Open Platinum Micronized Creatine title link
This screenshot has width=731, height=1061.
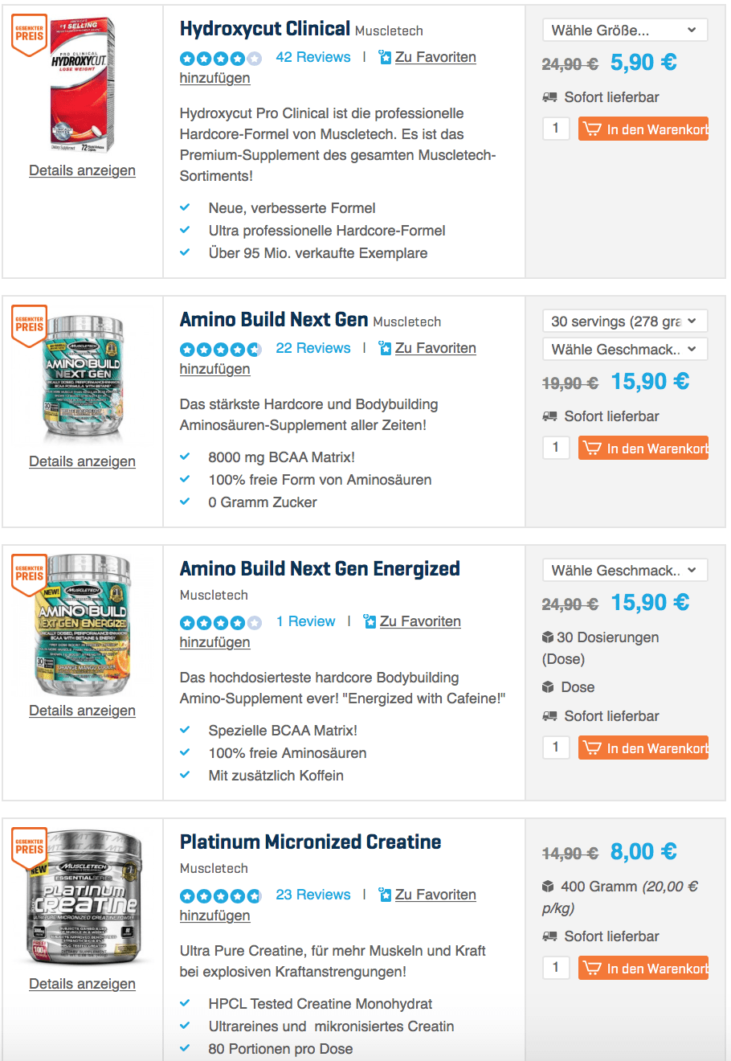click(x=310, y=842)
